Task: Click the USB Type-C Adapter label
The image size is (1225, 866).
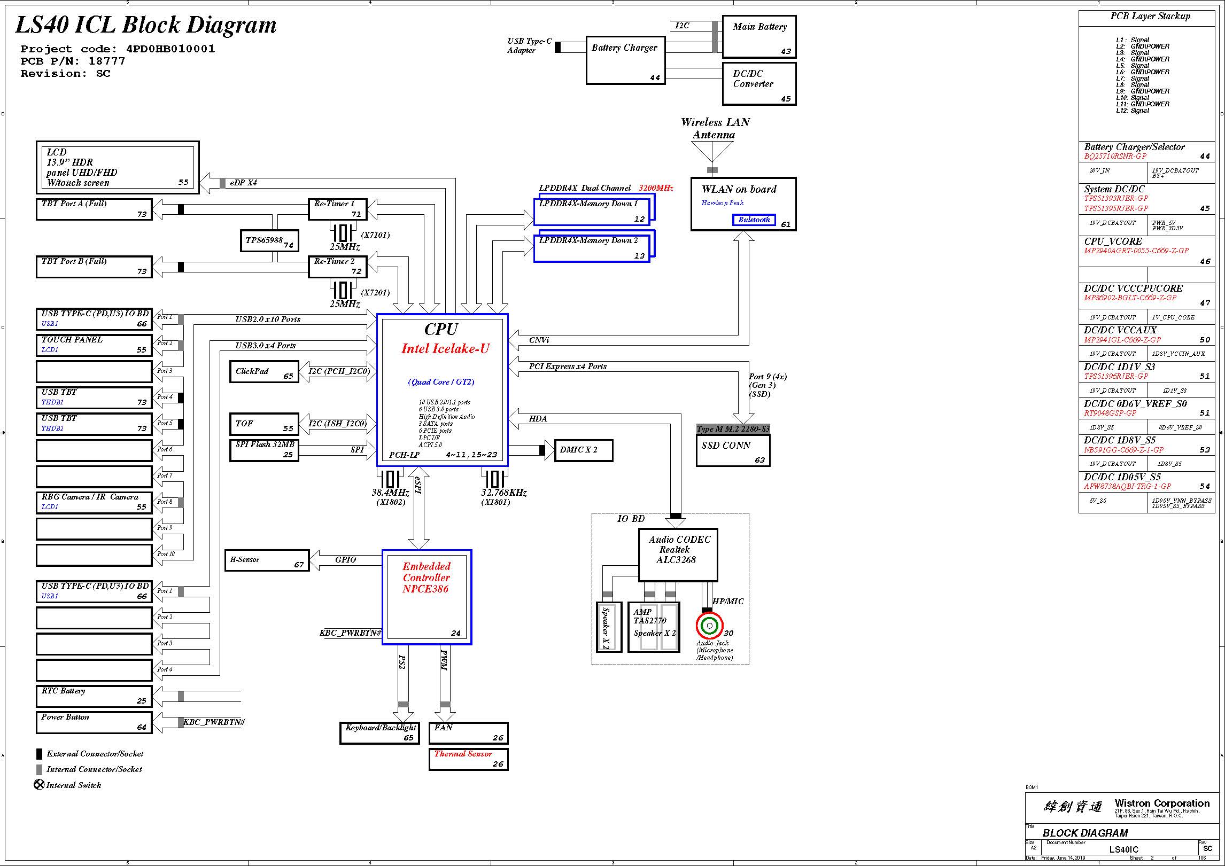Action: point(529,45)
